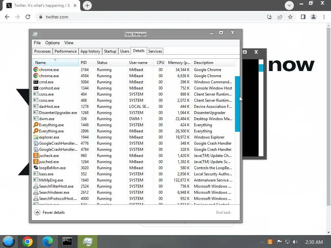
Task: Click the install app icon in address bar
Action: click(x=270, y=17)
